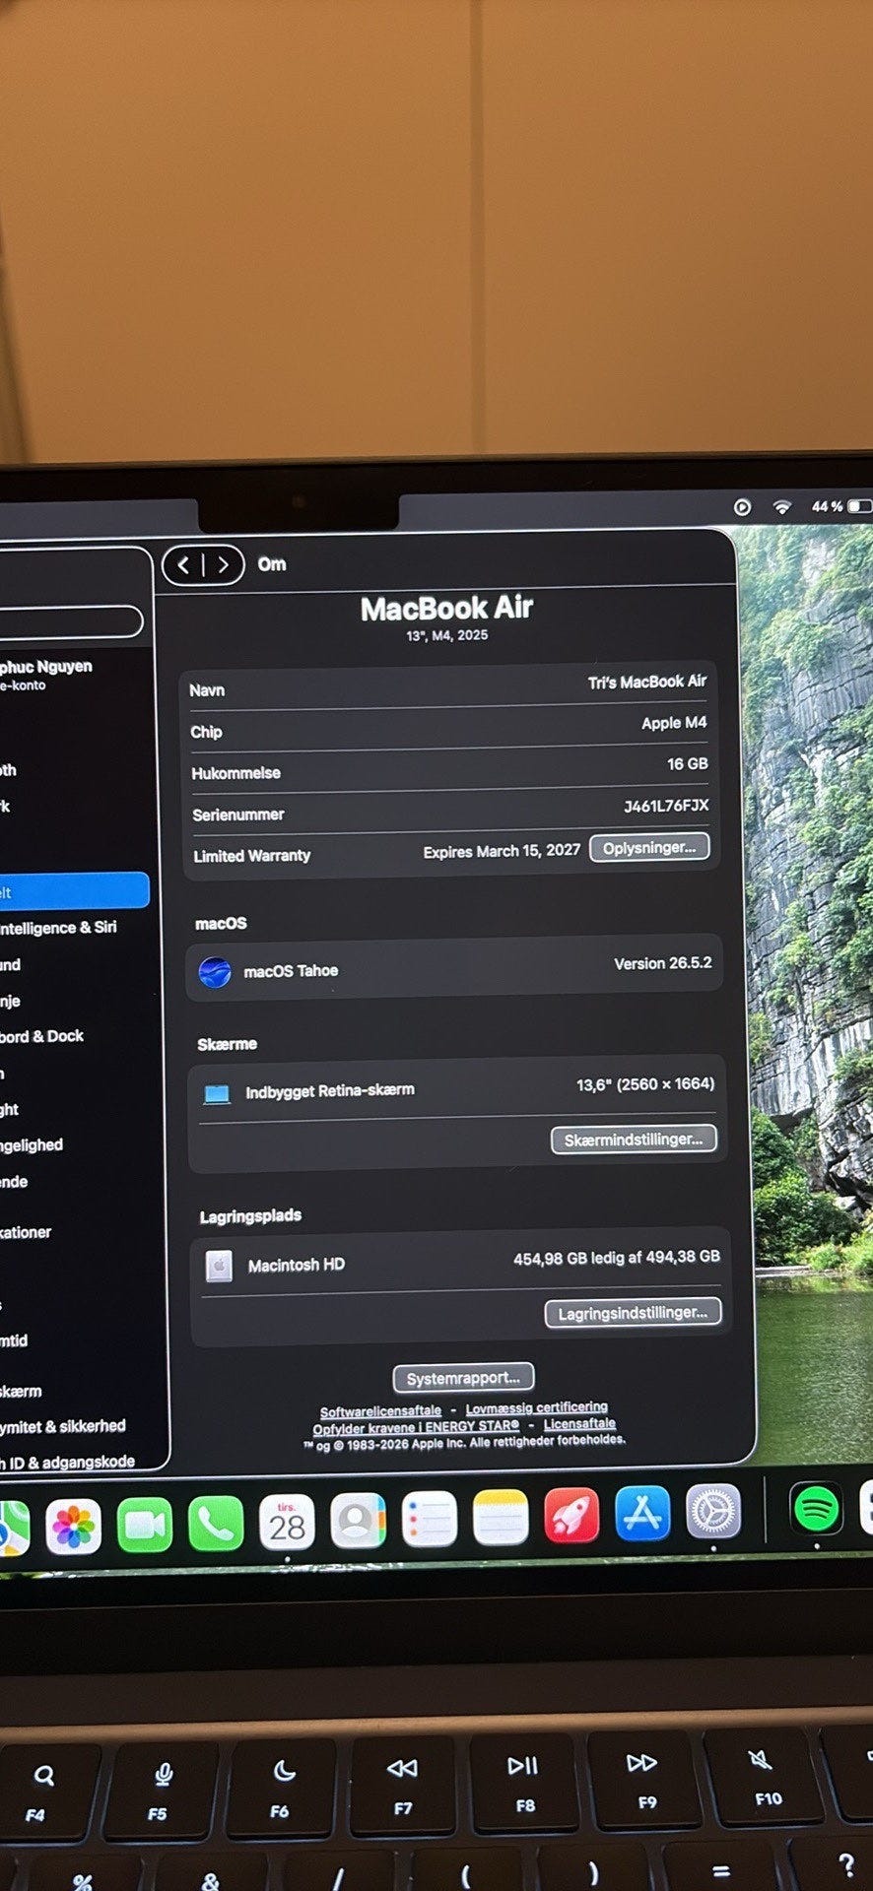Click the Lagringsindstillinger... button

pos(633,1313)
